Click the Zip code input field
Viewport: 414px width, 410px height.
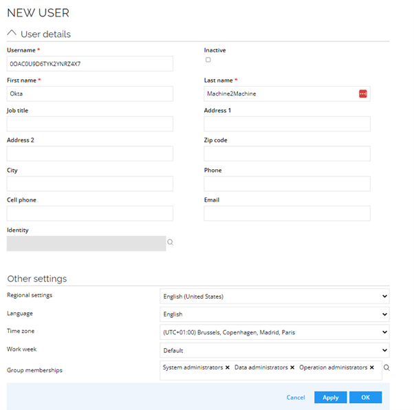tap(287, 153)
